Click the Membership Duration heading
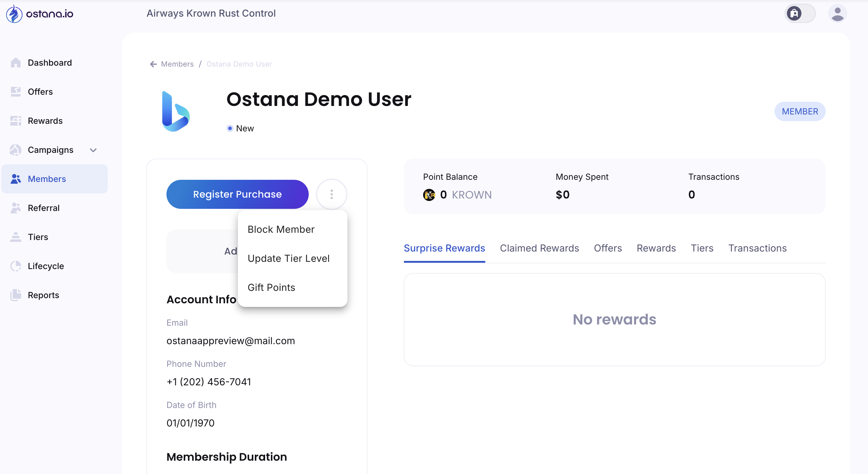Screen dimensions: 868x474 (x=227, y=457)
